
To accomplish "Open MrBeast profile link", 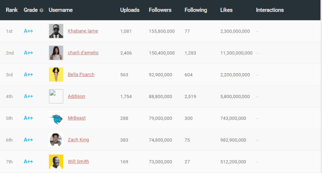I will [77, 118].
